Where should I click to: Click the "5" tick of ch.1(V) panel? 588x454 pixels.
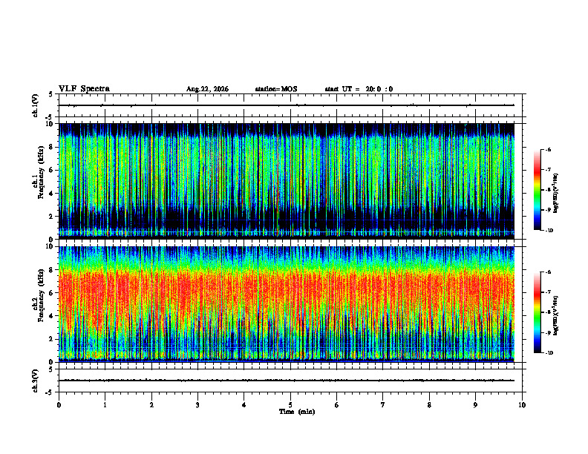click(51, 95)
